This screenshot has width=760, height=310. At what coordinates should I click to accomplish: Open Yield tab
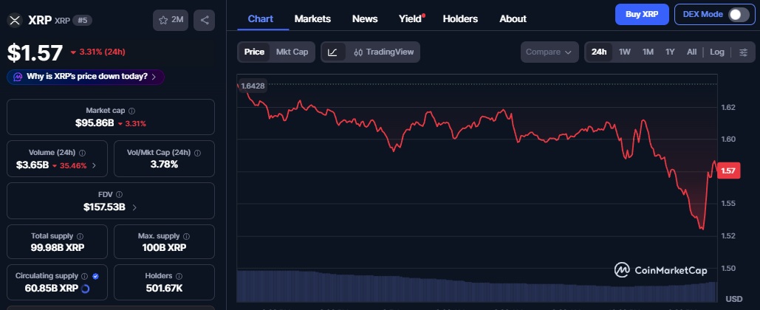(x=411, y=19)
